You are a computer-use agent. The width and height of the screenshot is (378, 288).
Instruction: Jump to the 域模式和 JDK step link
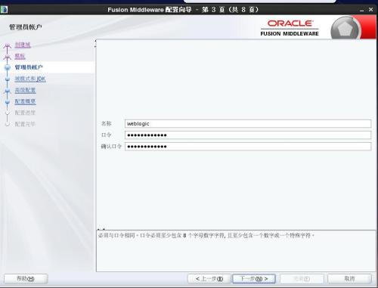coord(30,79)
